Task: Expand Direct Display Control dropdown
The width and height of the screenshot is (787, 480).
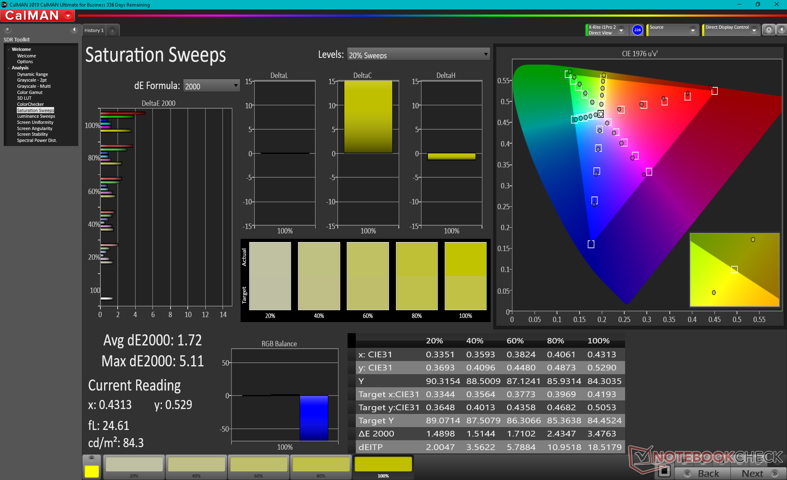Action: pyautogui.click(x=754, y=30)
